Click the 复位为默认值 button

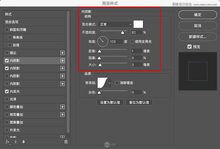pyautogui.click(x=139, y=102)
